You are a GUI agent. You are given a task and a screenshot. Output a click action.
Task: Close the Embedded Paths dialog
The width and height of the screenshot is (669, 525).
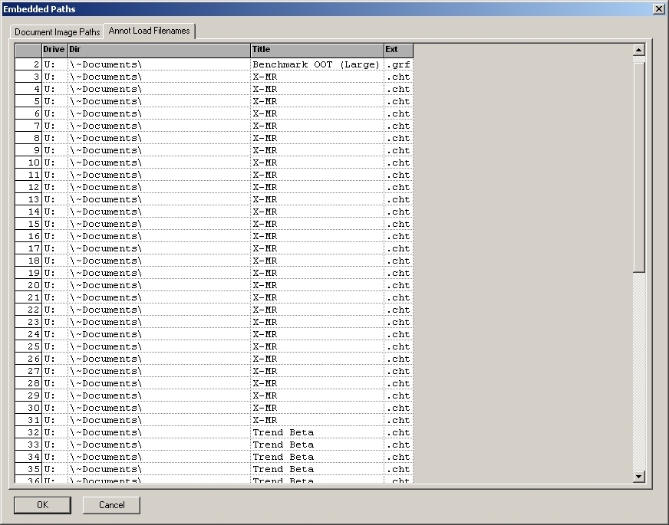point(658,8)
